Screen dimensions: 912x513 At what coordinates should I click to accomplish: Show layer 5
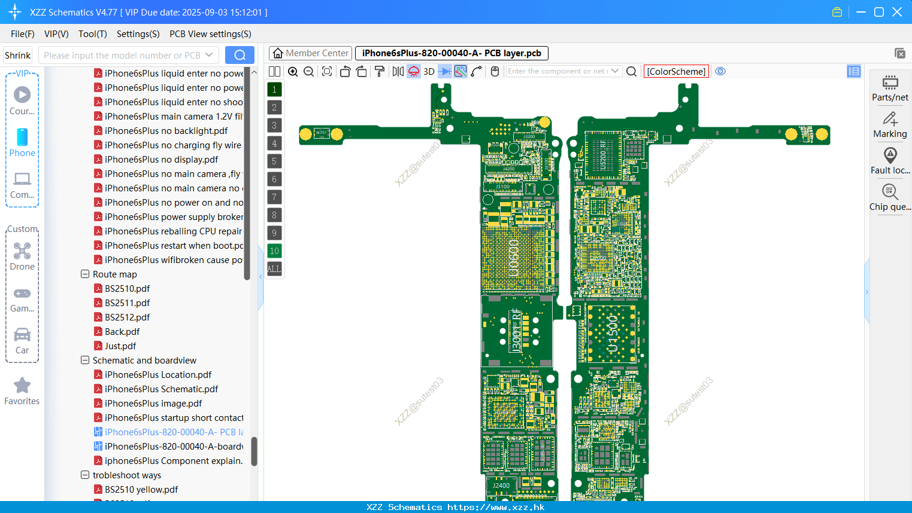click(274, 161)
